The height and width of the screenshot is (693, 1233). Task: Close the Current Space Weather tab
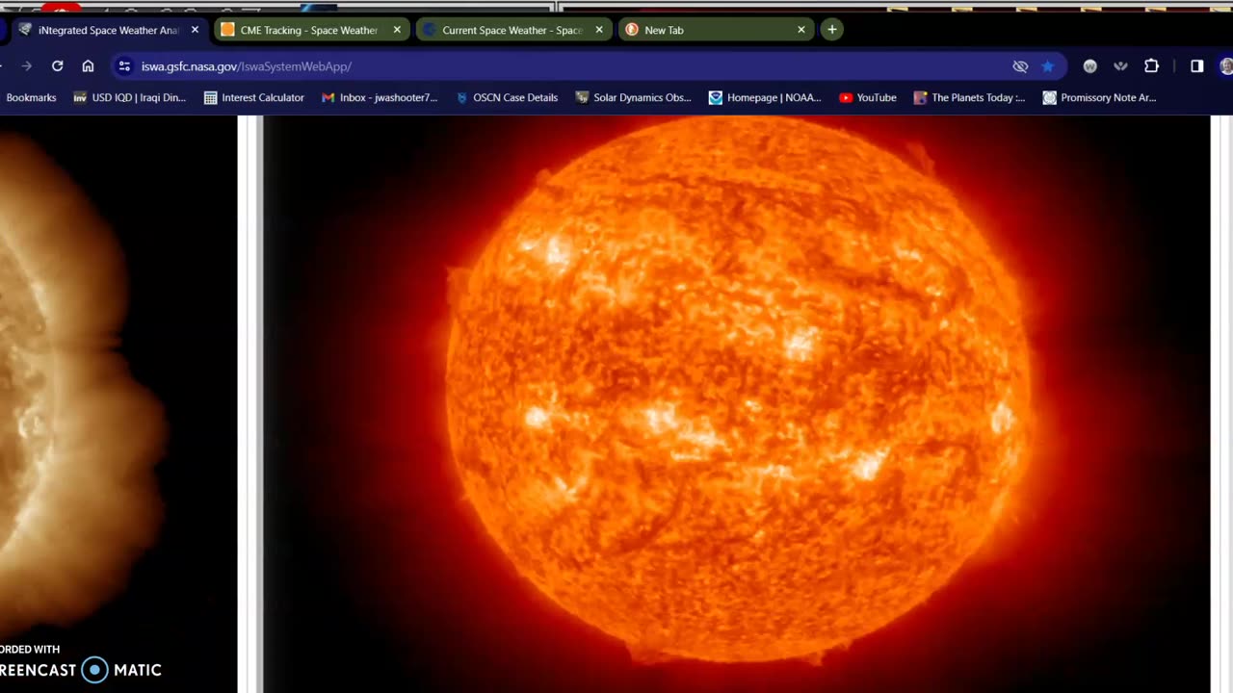599,30
